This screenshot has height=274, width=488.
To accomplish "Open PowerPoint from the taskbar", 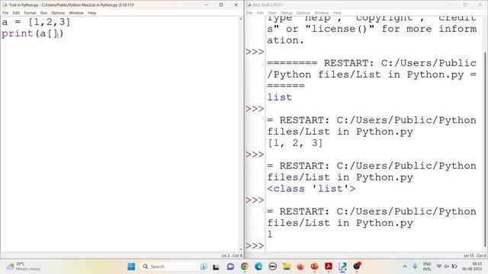I will coord(314,266).
